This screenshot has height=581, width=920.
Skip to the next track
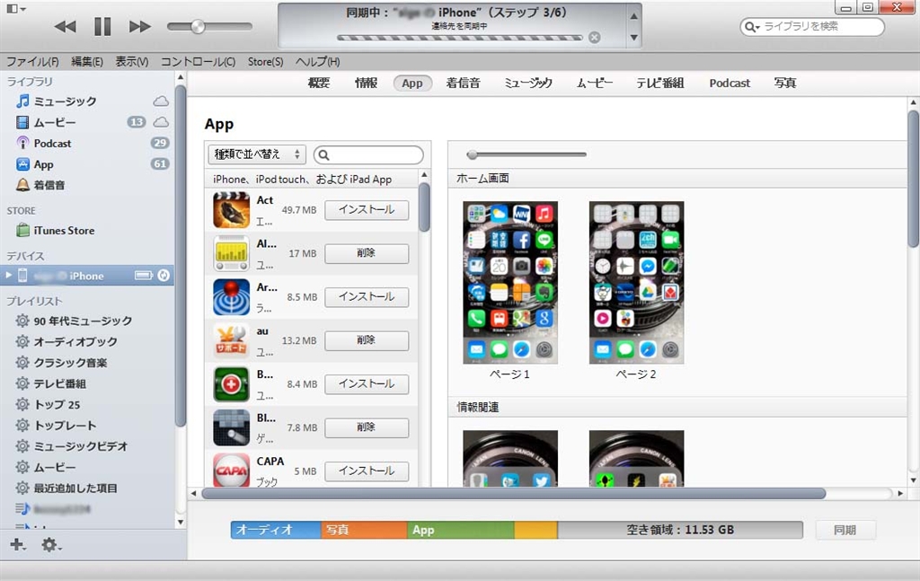point(139,26)
